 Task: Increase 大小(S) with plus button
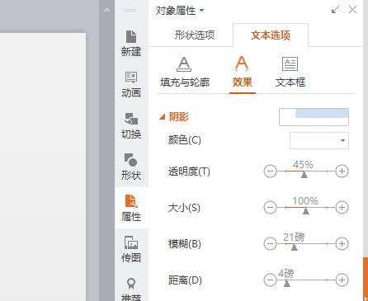coord(342,207)
